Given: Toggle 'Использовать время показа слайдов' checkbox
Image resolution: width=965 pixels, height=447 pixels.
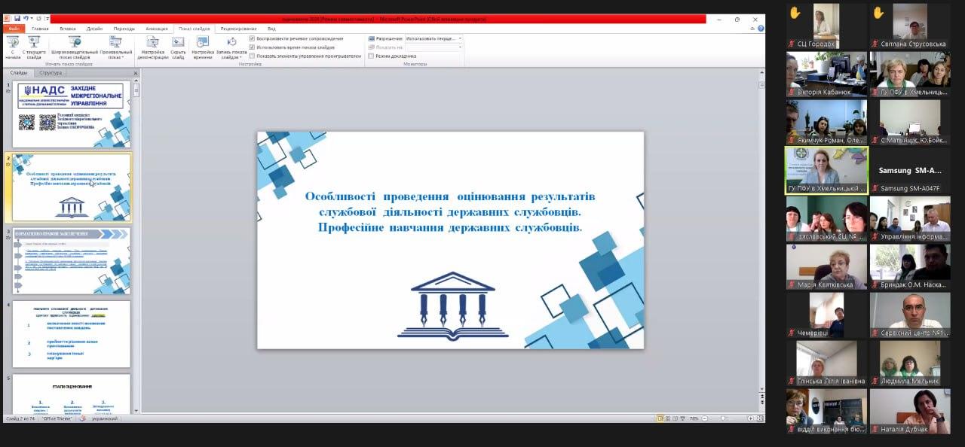Looking at the screenshot, I should (253, 47).
